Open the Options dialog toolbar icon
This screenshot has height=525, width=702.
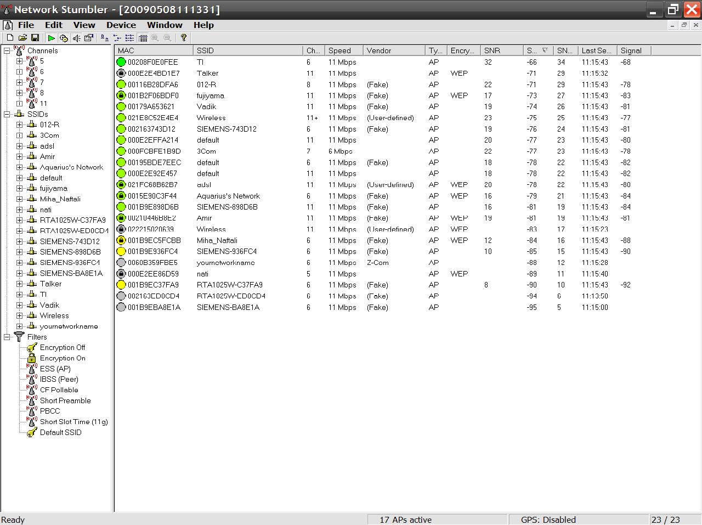(x=88, y=38)
